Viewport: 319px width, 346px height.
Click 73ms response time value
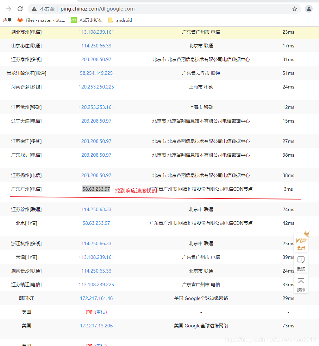pos(288,326)
